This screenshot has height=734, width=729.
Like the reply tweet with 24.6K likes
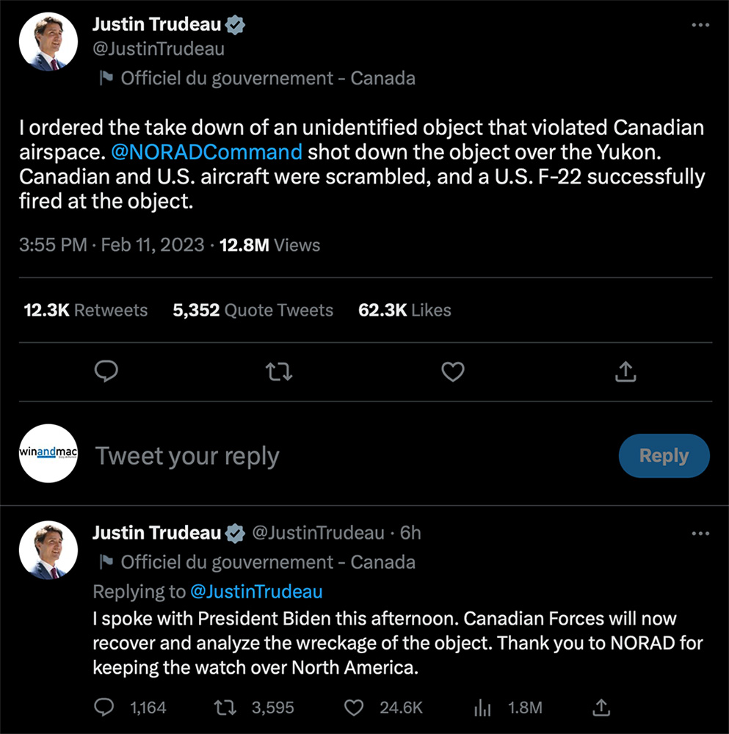point(355,708)
